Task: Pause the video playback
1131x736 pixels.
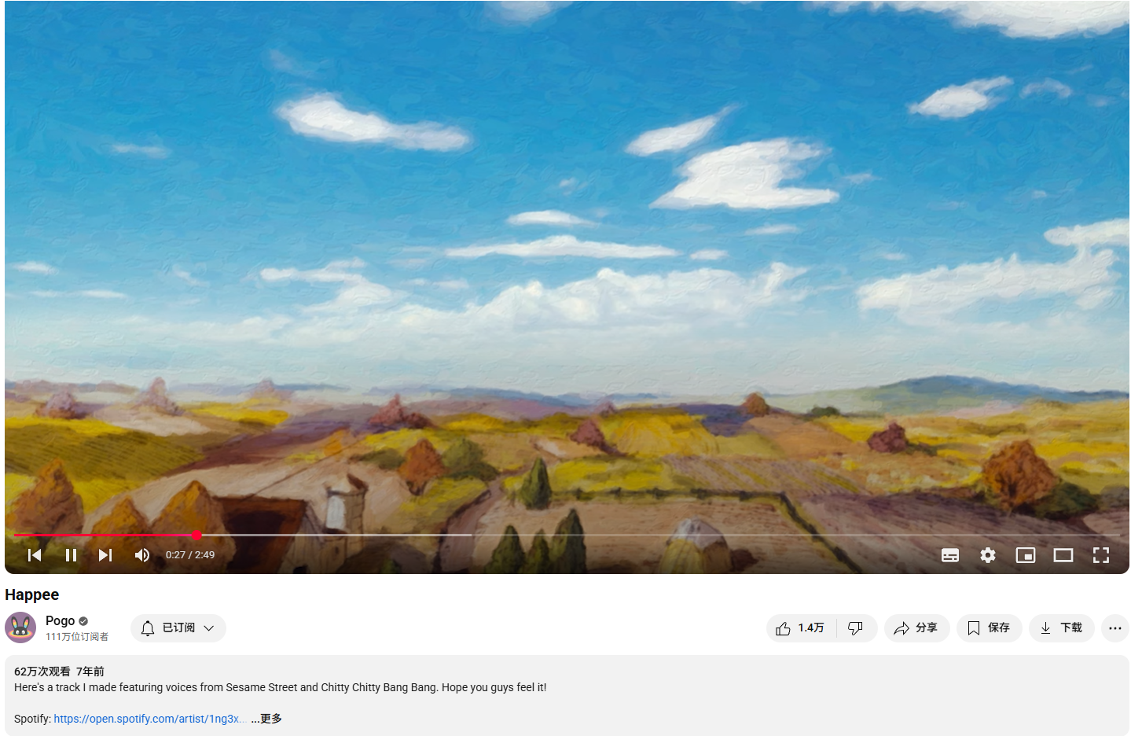Action: 71,555
